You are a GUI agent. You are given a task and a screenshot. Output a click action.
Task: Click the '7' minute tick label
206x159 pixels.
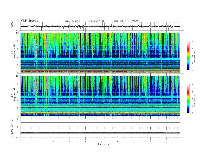coord(134,142)
